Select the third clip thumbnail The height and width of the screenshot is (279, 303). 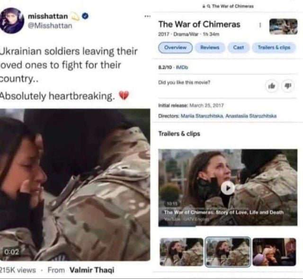(x=274, y=252)
